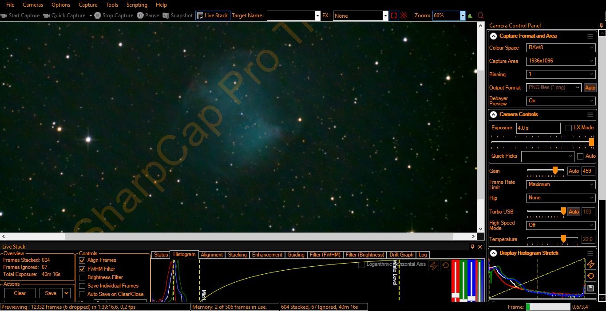This screenshot has width=606, height=311.
Task: Click the red selection area icon
Action: [x=394, y=16]
